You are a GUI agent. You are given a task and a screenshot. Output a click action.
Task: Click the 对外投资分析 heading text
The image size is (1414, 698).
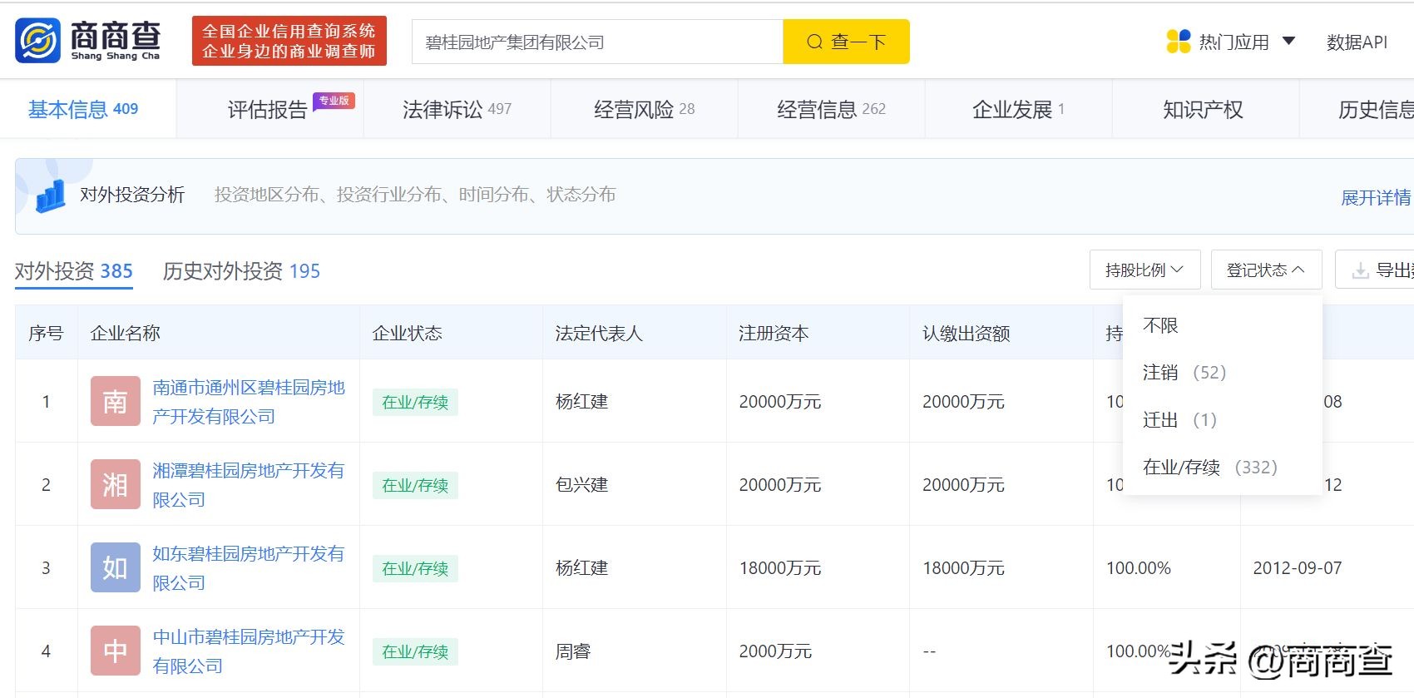coord(132,195)
